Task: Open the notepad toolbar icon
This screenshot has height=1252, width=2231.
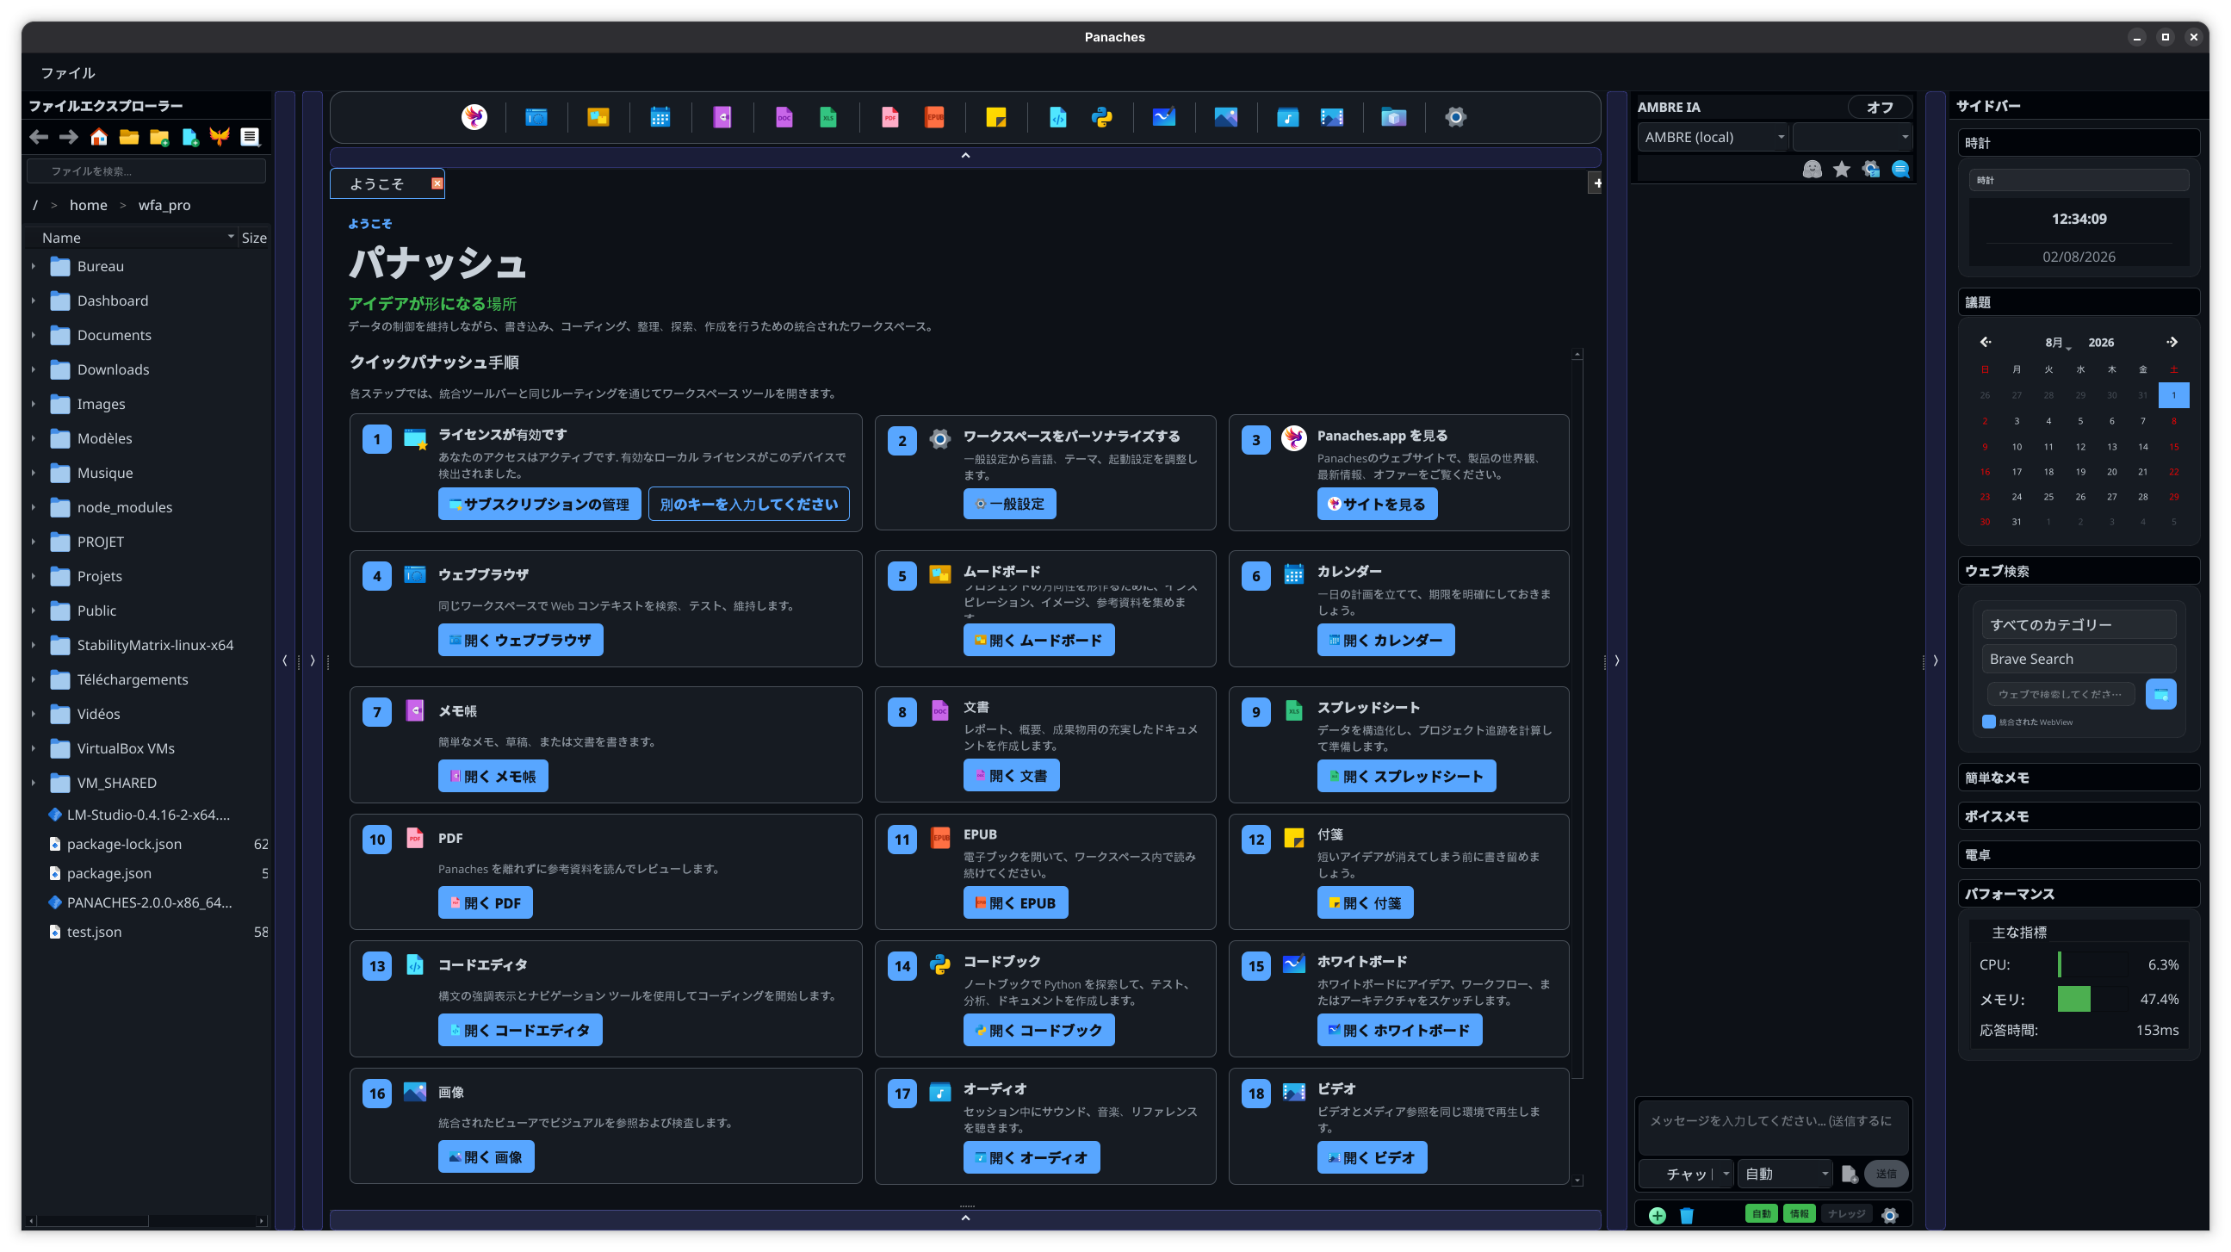Action: coord(722,117)
